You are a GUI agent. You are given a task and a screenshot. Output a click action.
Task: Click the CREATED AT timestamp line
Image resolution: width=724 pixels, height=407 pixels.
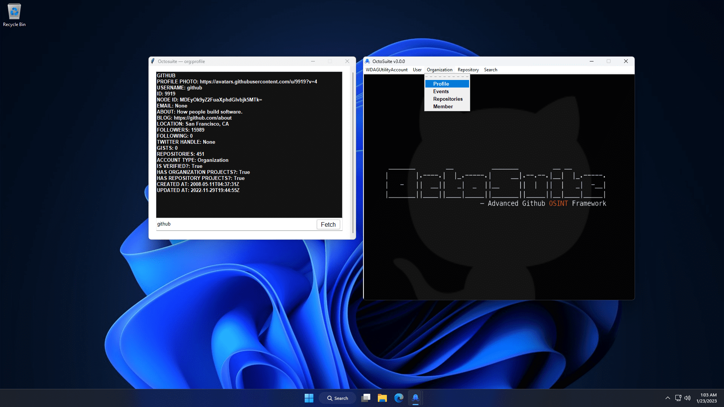tap(198, 184)
